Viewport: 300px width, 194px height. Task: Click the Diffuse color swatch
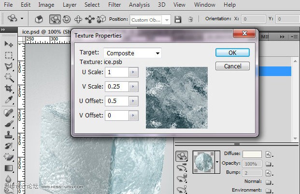[252, 154]
